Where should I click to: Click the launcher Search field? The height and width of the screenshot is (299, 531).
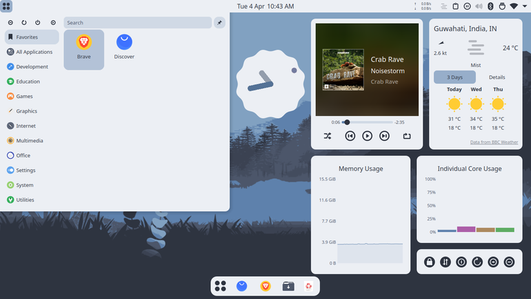[x=137, y=23]
